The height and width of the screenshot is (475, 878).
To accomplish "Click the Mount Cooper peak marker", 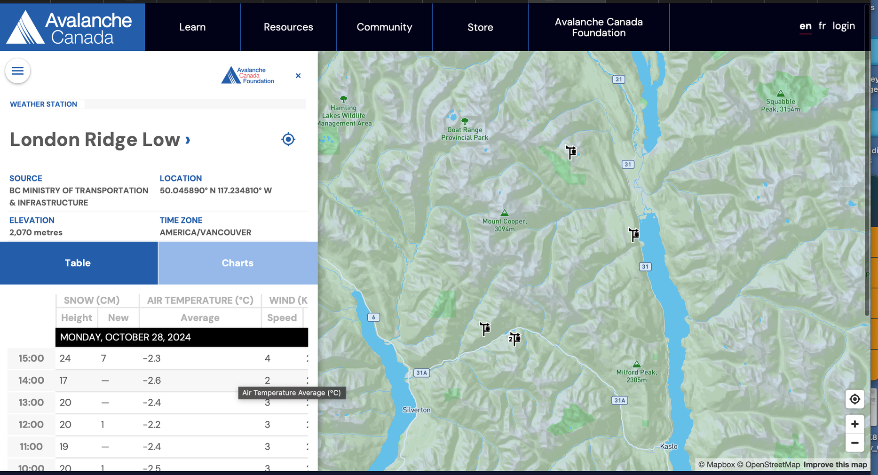I will tap(505, 213).
